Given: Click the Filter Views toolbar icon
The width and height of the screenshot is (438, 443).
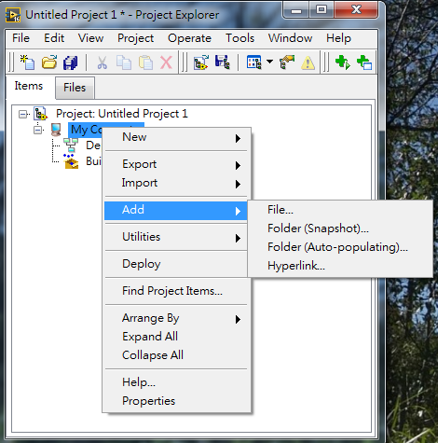Looking at the screenshot, I should tap(253, 62).
